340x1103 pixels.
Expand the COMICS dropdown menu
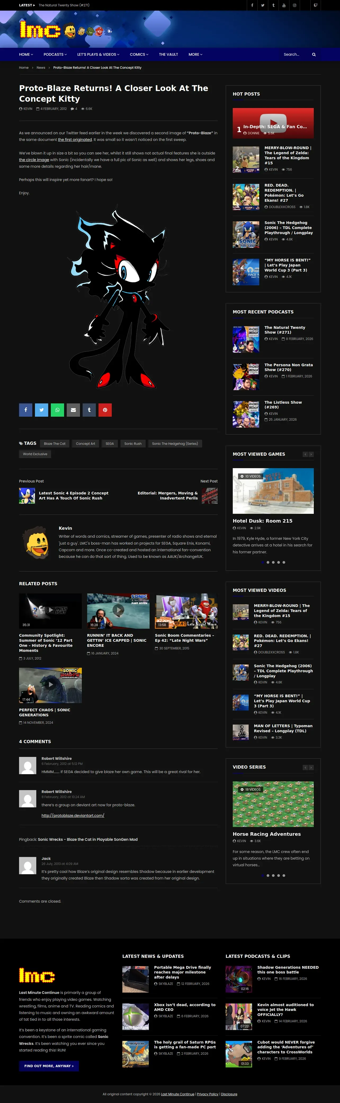[x=139, y=54]
